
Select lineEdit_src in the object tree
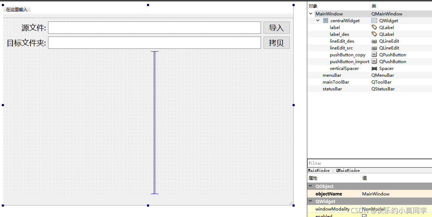click(x=341, y=48)
